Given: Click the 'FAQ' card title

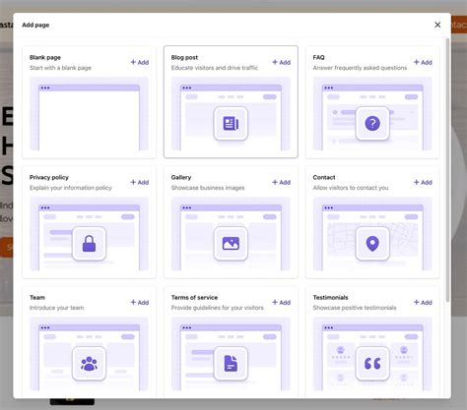Looking at the screenshot, I should click(x=318, y=57).
